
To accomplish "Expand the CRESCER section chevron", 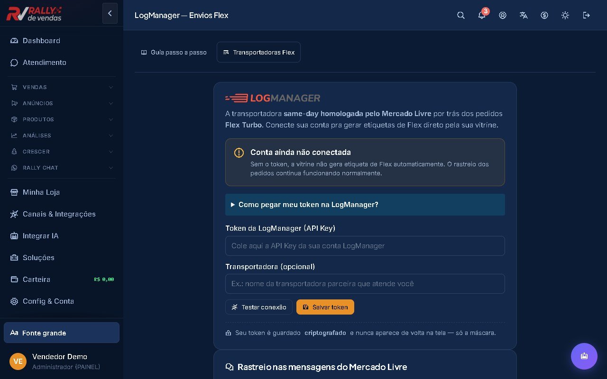I will pos(111,152).
